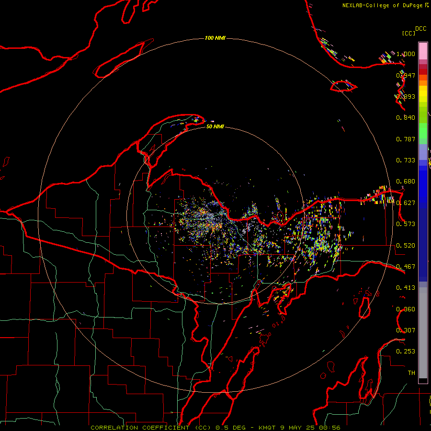Screen dimensions: 431x431
Task: Click the 0.947 scale value
Action: coord(406,75)
